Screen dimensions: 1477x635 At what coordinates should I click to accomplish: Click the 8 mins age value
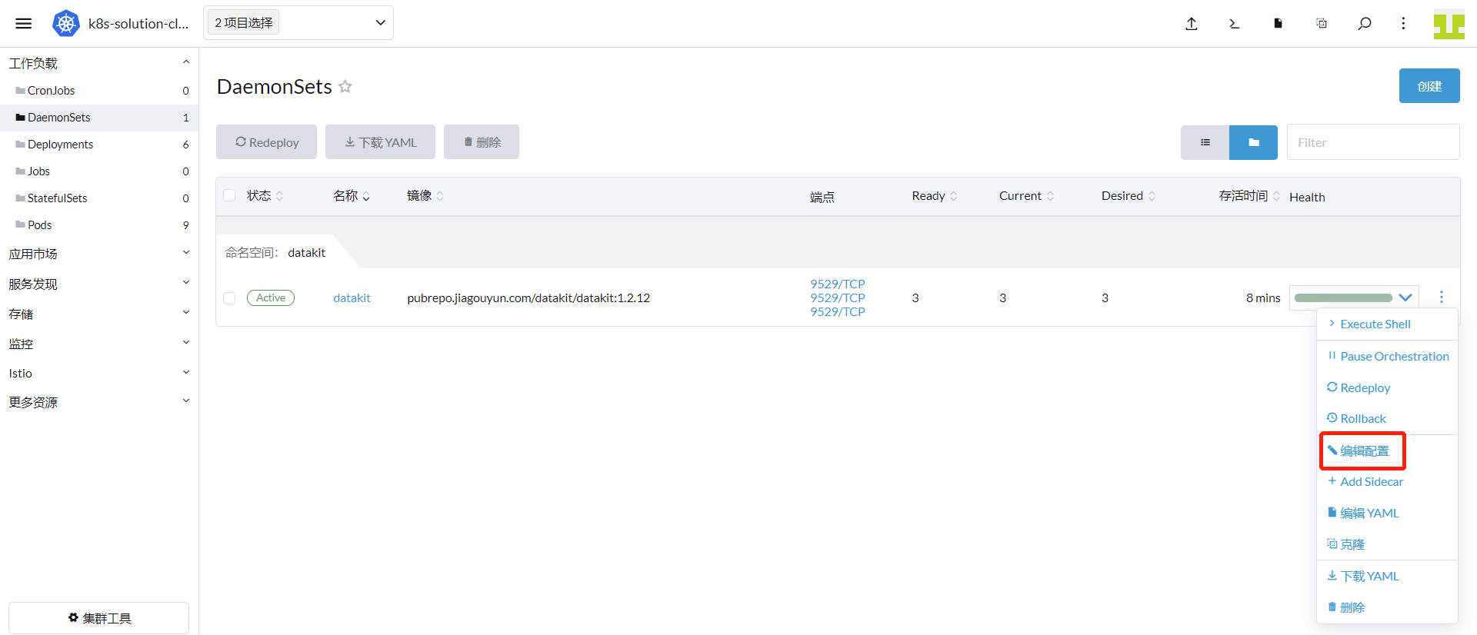1263,298
